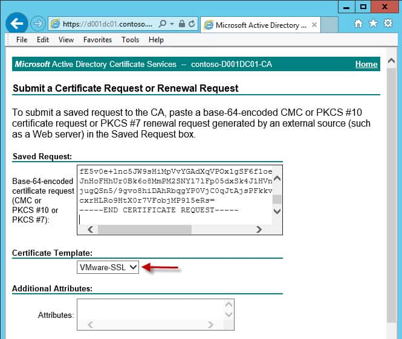The image size is (402, 339).
Task: Open the address bar autocomplete dropdown arrow
Action: point(172,24)
